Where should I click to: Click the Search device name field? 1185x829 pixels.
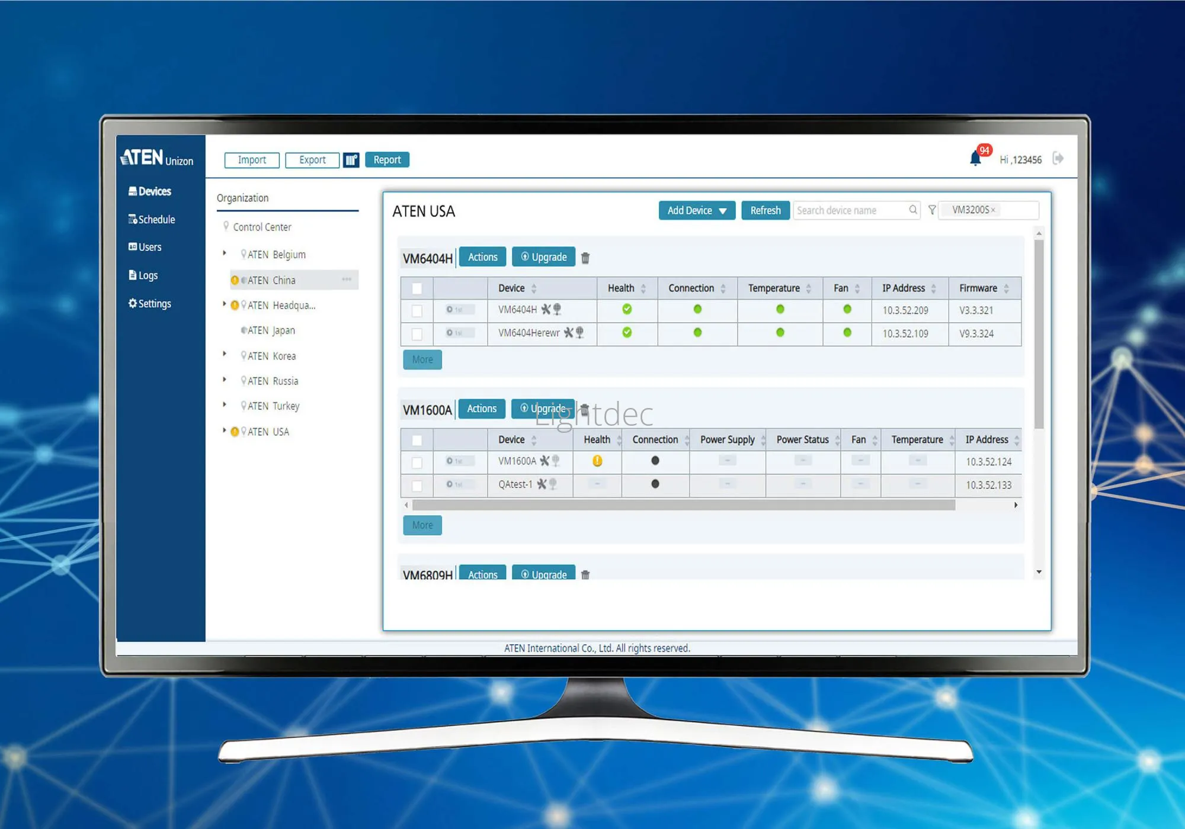coord(850,210)
